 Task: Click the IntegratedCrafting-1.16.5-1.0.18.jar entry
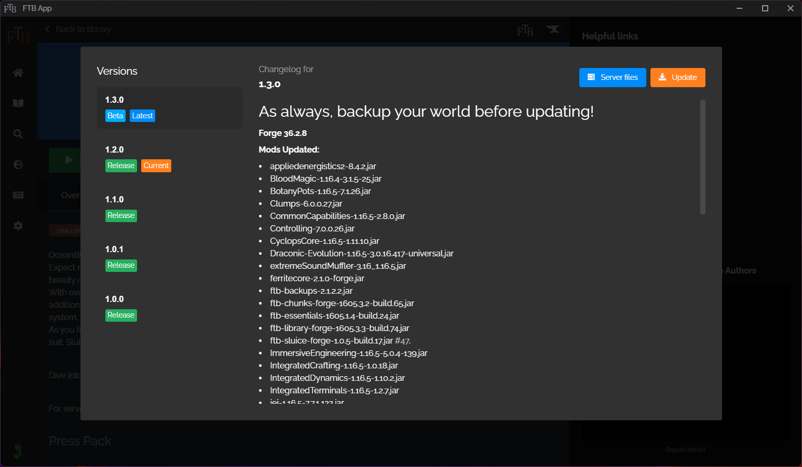pos(334,366)
